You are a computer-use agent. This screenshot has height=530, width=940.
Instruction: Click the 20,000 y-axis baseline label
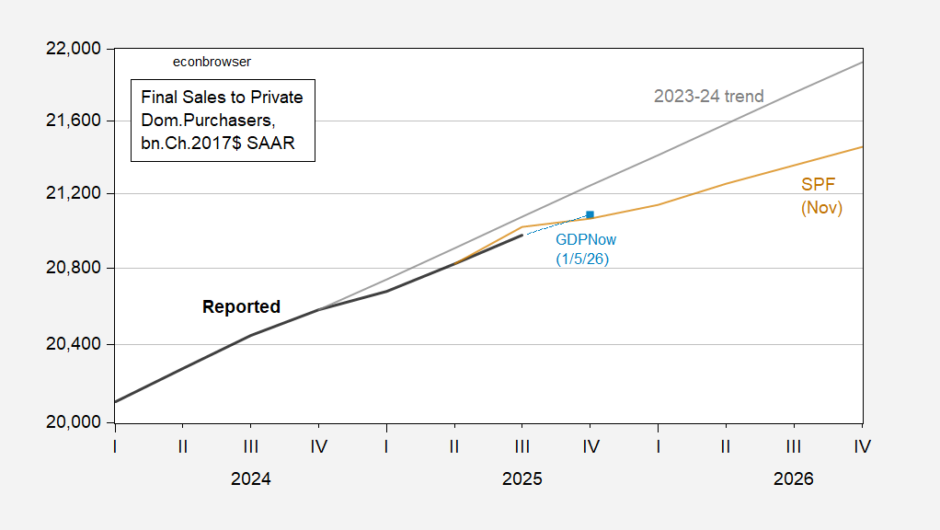click(73, 422)
